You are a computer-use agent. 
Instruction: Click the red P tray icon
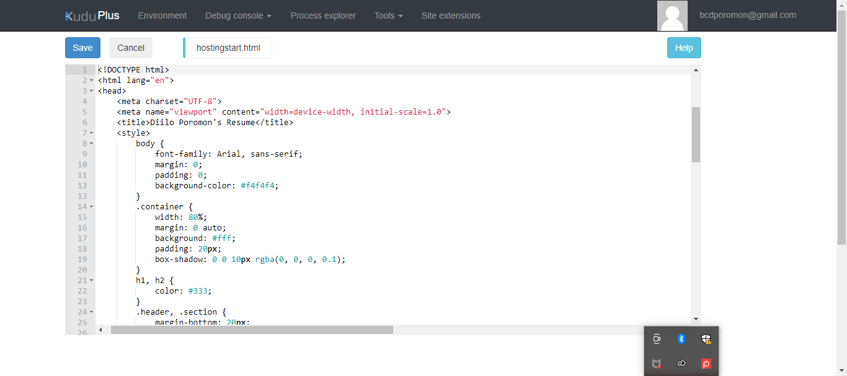click(706, 364)
